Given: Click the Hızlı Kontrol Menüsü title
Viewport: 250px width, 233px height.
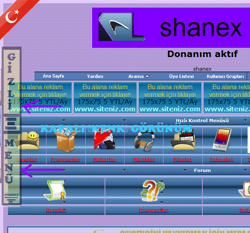Looking at the screenshot, I should 202,121.
